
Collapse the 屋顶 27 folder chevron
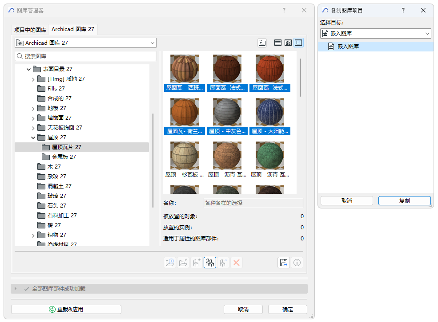coord(33,137)
